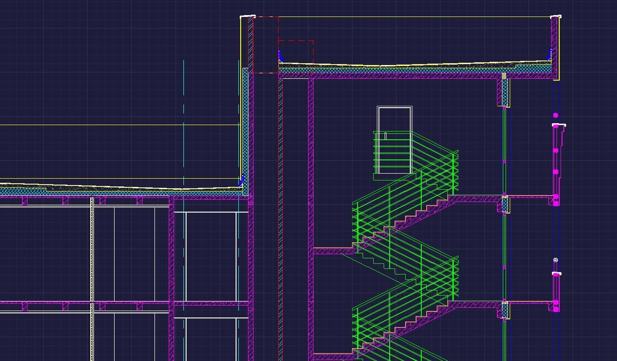
Task: Click the small yellow hatched block under roof
Action: [504, 76]
